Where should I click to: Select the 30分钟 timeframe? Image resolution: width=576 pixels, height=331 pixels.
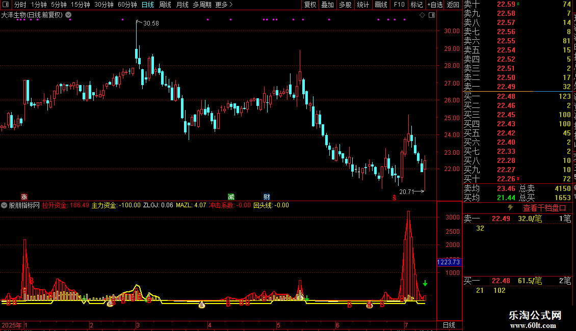pos(104,5)
